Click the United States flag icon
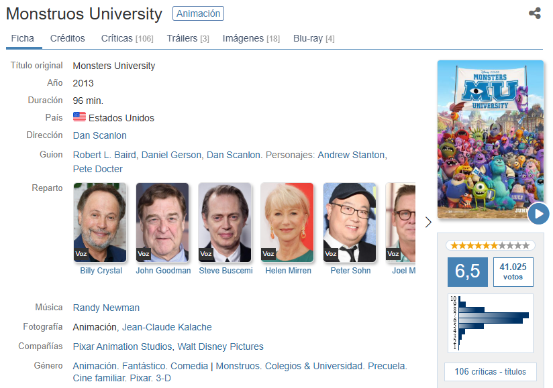The image size is (553, 388). 79,117
